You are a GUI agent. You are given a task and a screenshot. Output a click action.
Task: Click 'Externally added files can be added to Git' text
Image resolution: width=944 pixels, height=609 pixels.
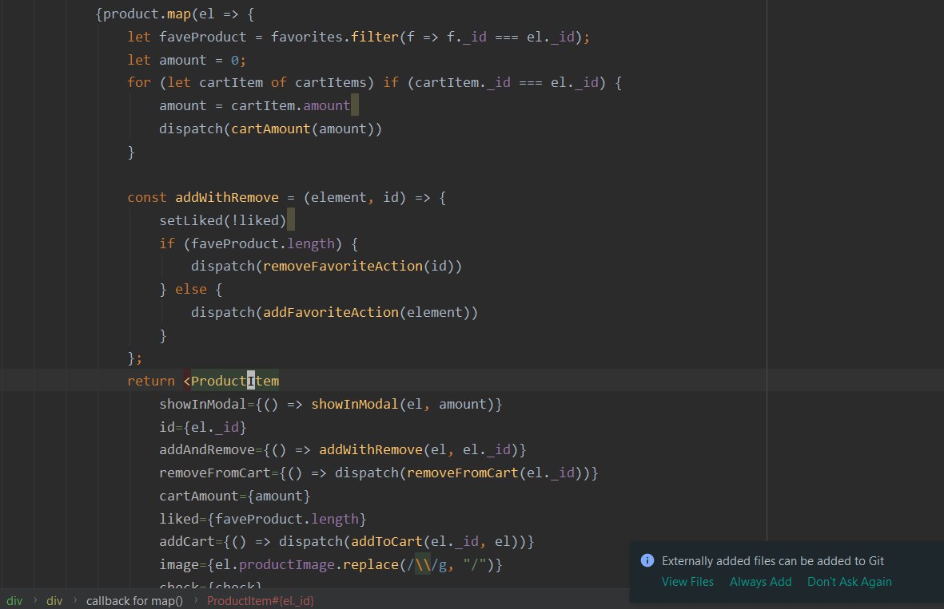tap(772, 561)
